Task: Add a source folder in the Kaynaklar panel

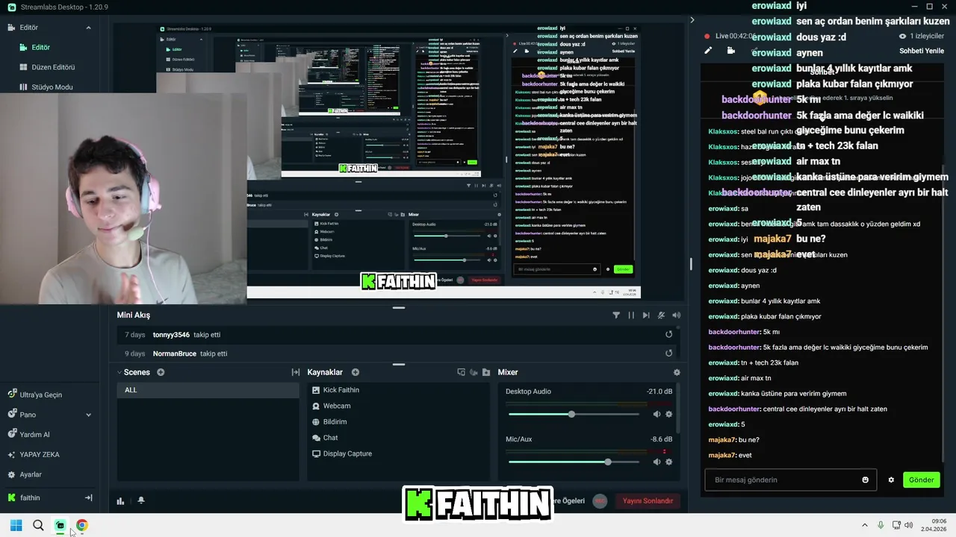Action: point(486,372)
